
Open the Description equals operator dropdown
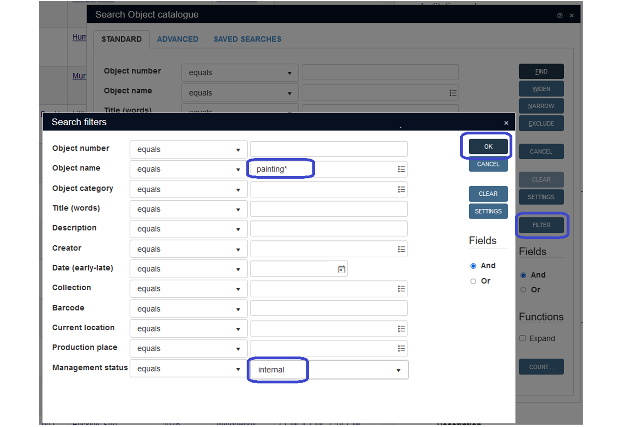pyautogui.click(x=189, y=229)
